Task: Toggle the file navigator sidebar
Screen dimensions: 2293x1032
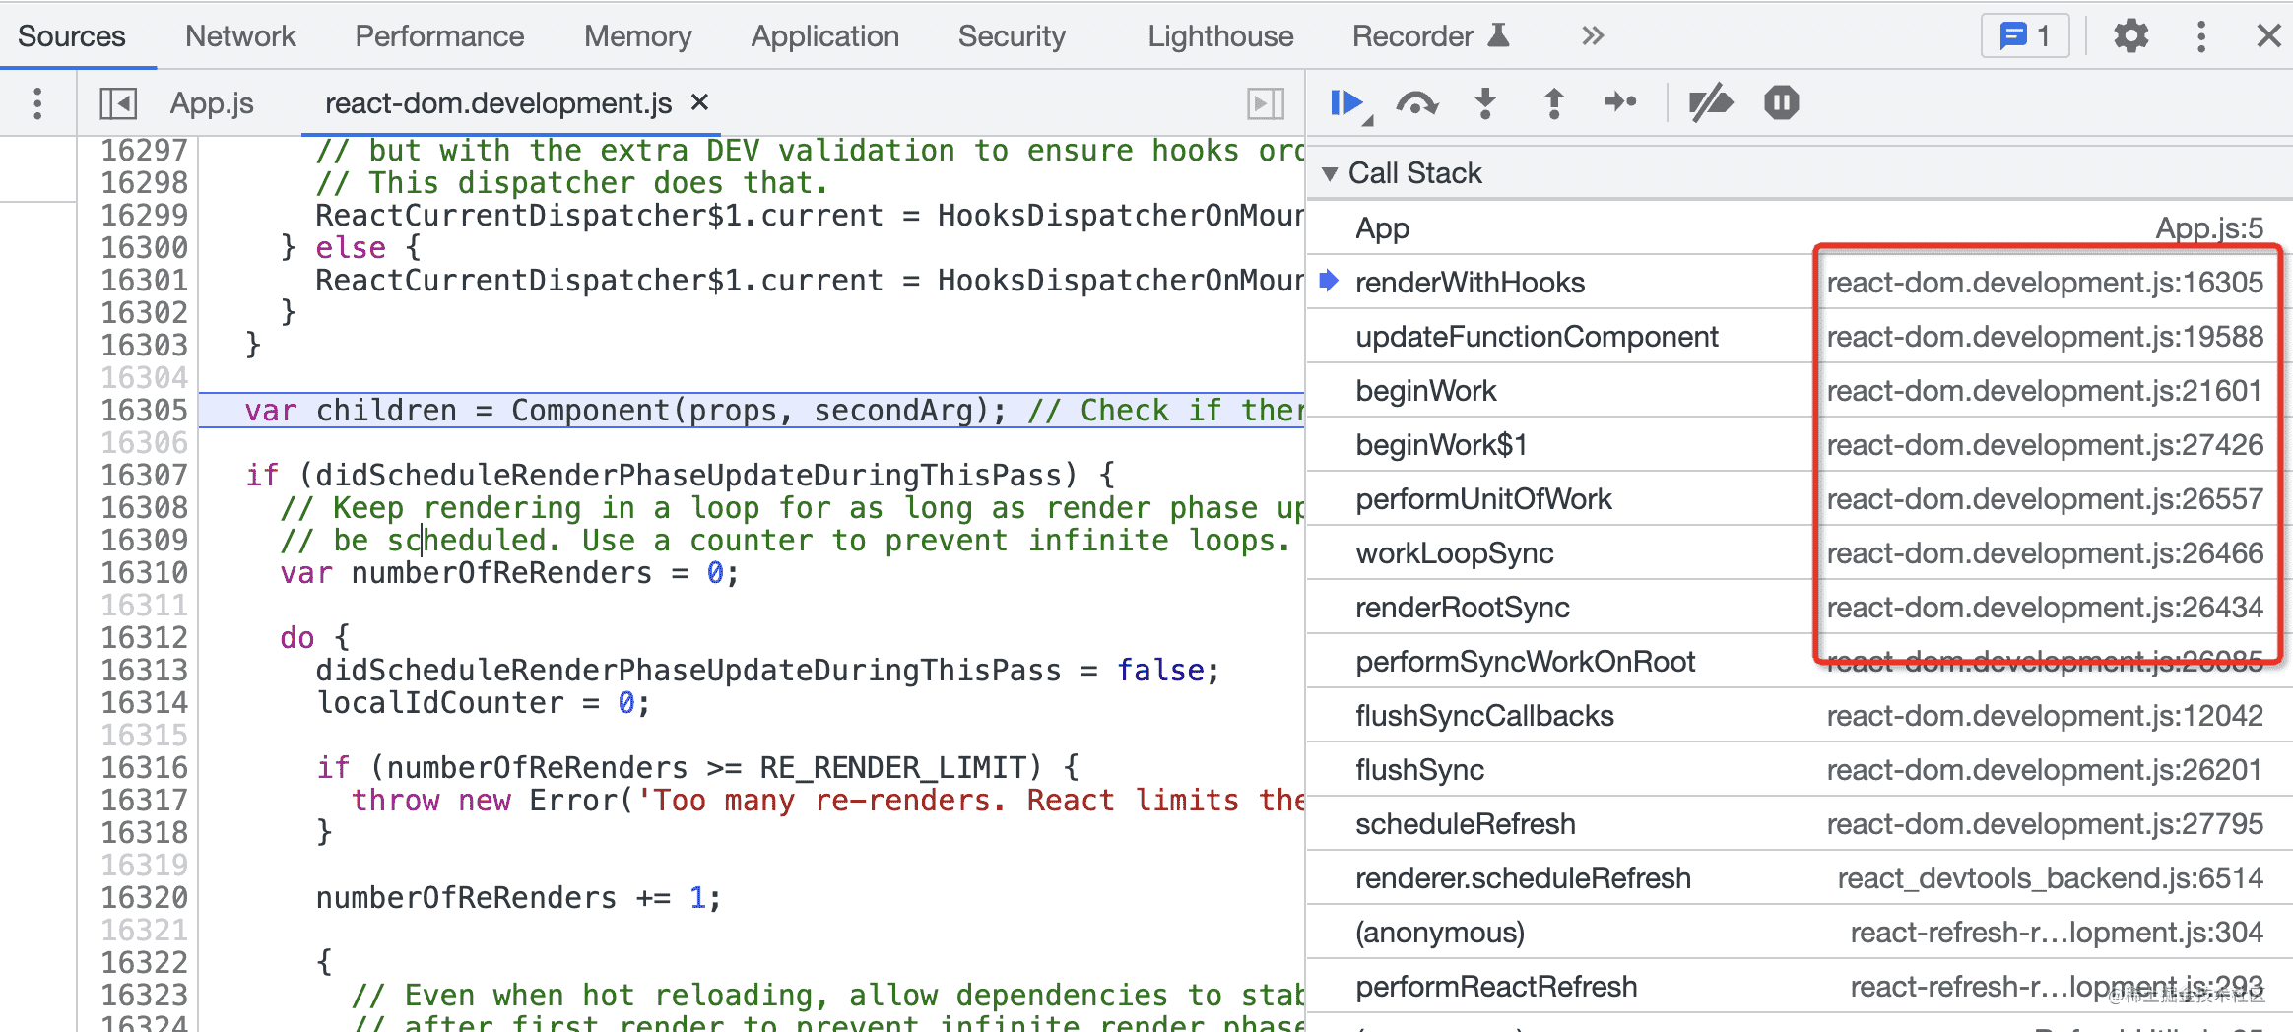Action: [118, 103]
